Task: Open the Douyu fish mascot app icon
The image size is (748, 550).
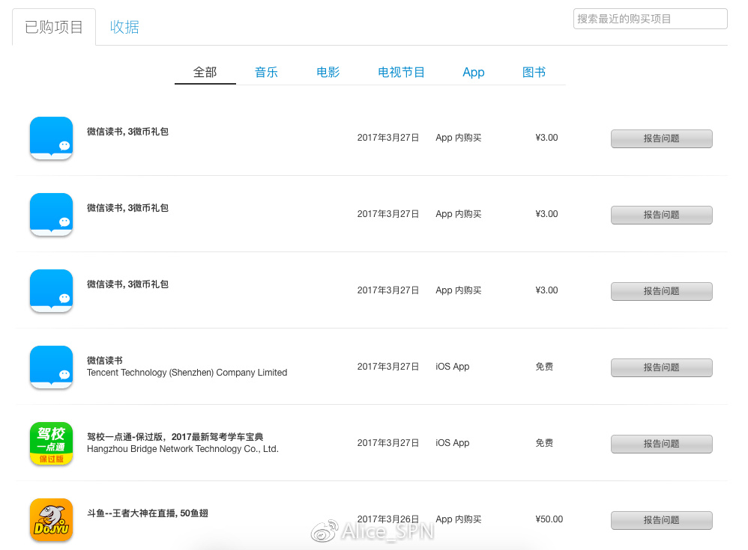Action: tap(51, 519)
